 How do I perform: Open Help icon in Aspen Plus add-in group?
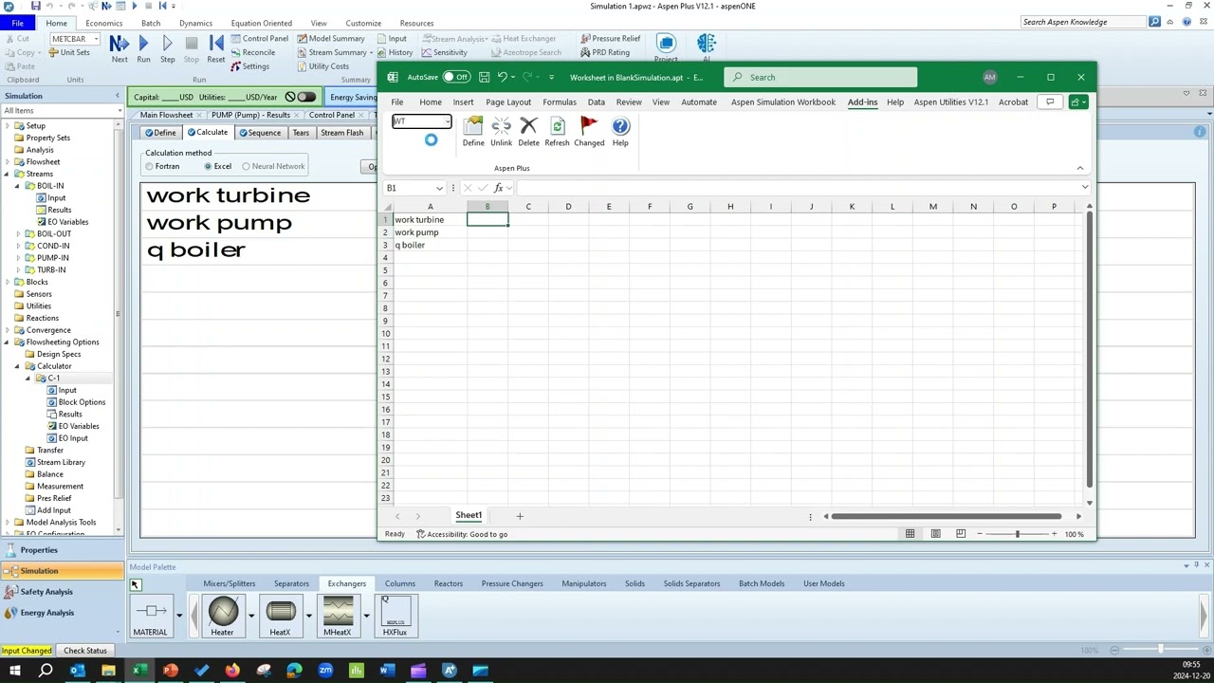(620, 132)
